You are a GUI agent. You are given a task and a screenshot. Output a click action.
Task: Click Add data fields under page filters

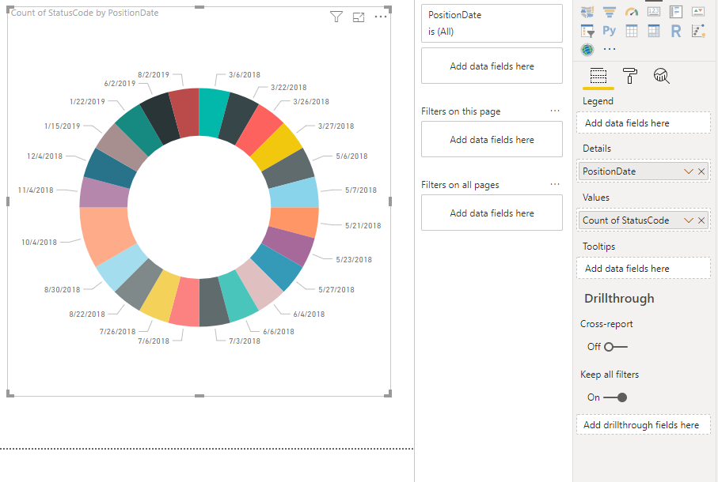pos(492,139)
